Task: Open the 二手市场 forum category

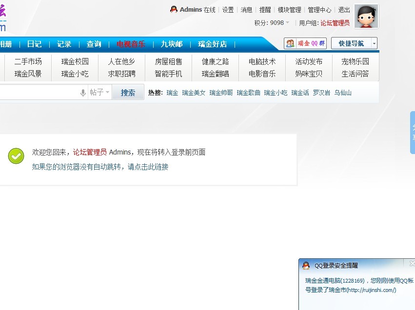Action: (x=28, y=61)
